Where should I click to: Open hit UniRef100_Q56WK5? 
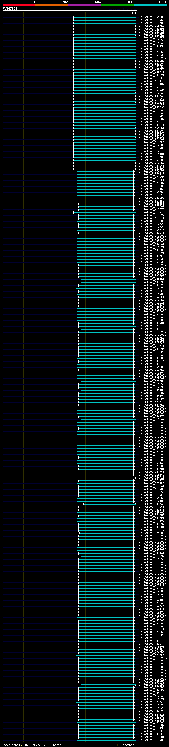tap(151, 26)
